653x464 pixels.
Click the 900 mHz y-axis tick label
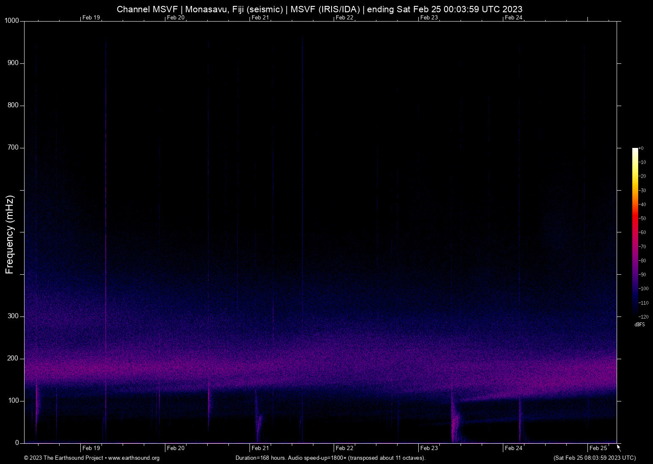click(x=13, y=63)
